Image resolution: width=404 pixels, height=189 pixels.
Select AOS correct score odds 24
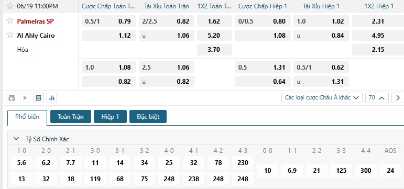[x=390, y=171]
